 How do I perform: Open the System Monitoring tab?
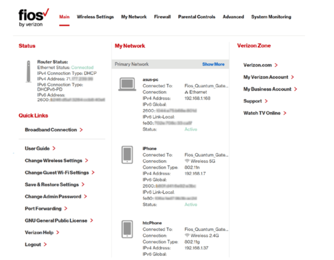point(271,17)
